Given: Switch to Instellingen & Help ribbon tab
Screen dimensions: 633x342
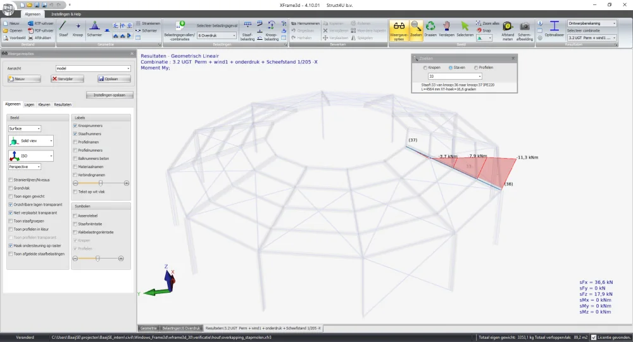Looking at the screenshot, I should click(x=66, y=14).
